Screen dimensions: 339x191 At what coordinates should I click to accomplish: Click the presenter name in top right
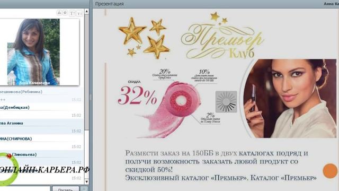[331, 4]
